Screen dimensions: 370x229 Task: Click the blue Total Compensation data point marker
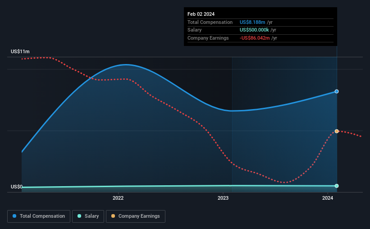tap(337, 92)
